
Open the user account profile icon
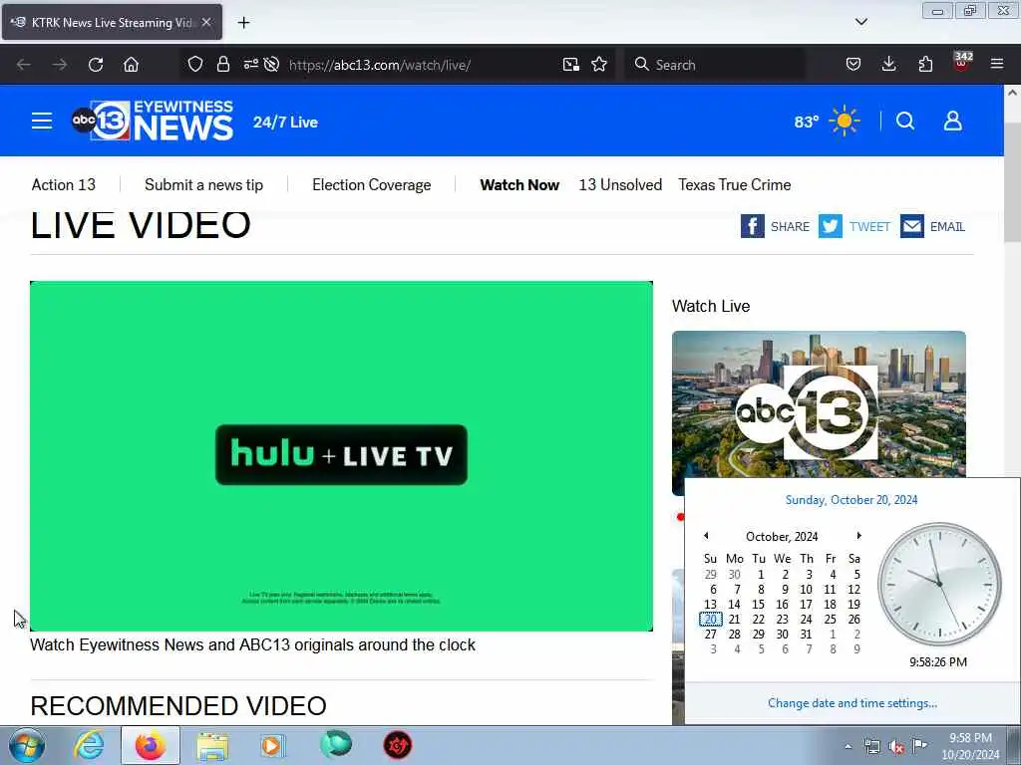(x=952, y=121)
